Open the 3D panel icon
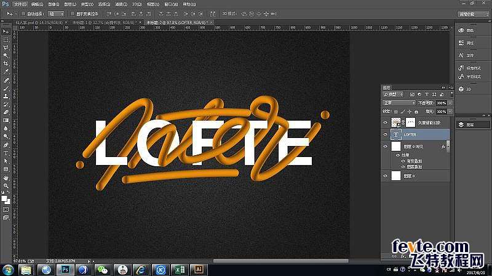The width and height of the screenshot is (492, 276). click(461, 89)
